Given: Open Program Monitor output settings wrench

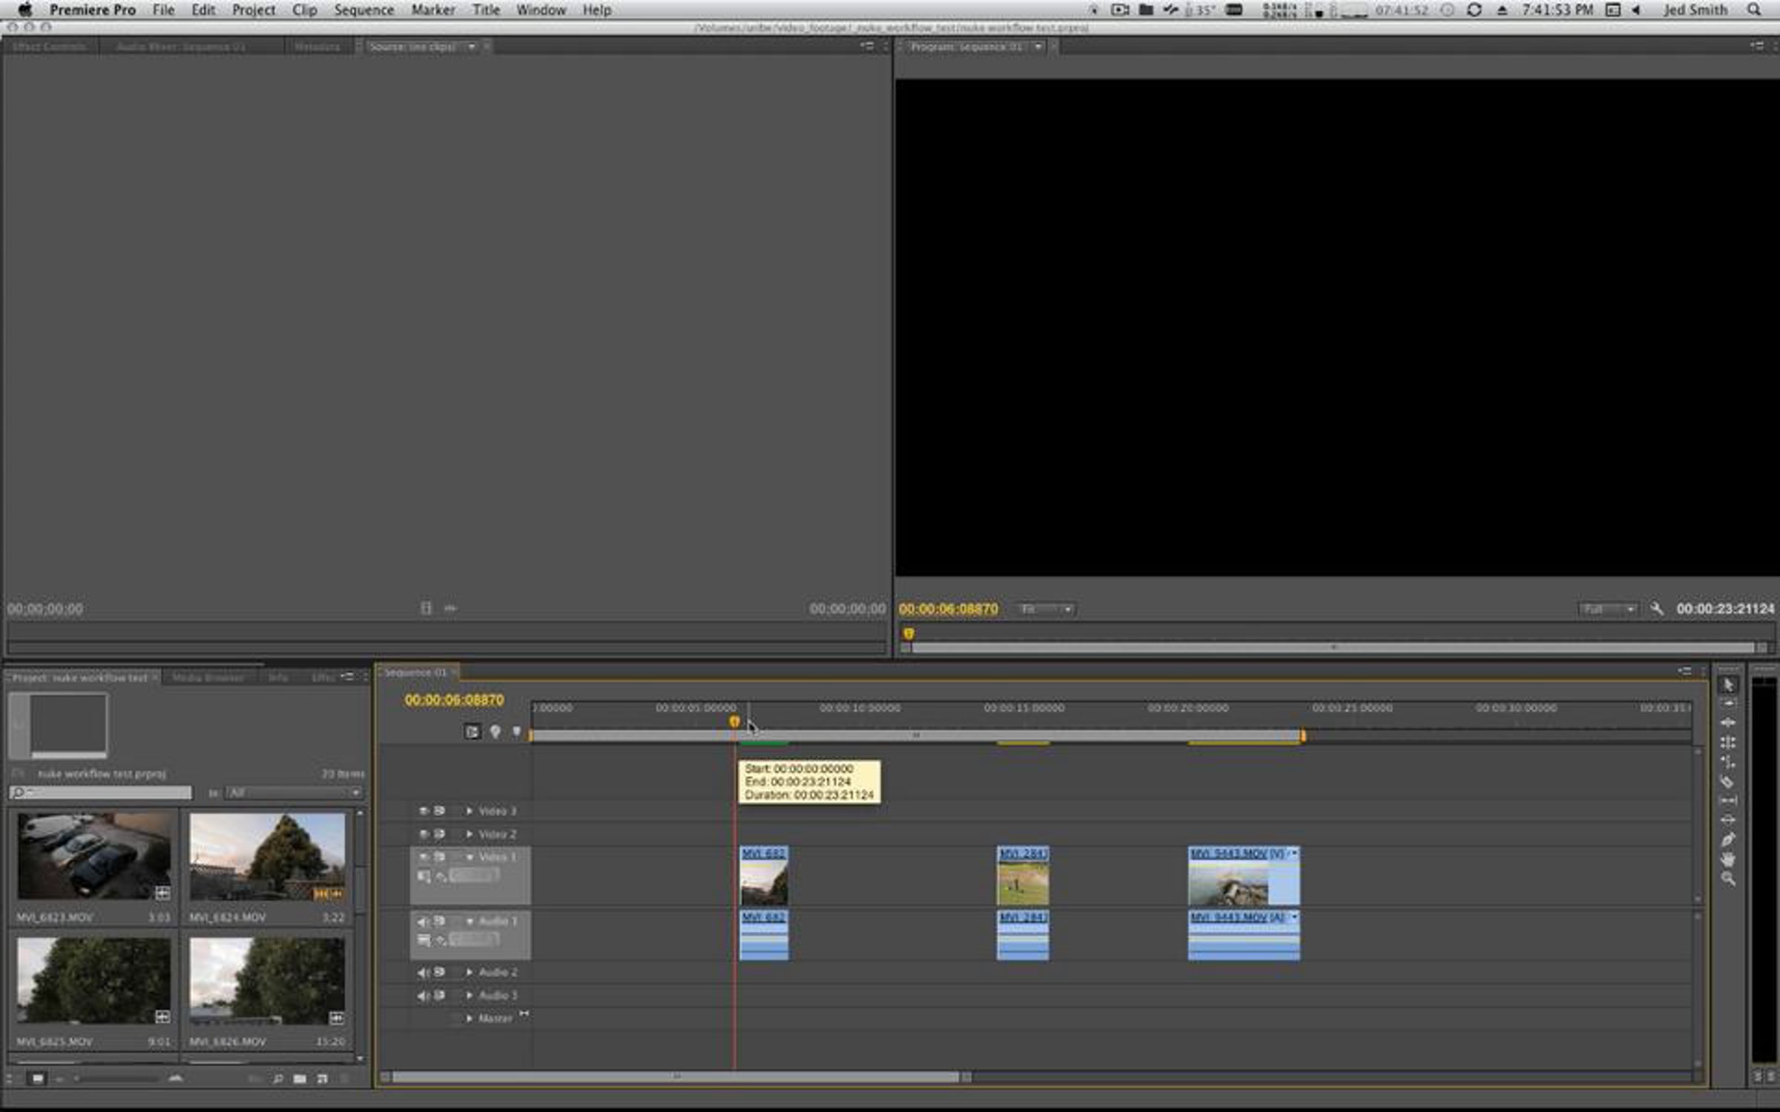Looking at the screenshot, I should 1657,609.
